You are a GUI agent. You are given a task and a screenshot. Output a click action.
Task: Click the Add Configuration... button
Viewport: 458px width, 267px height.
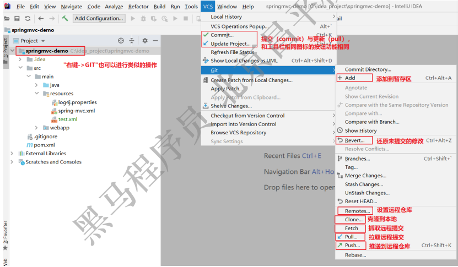pos(99,18)
